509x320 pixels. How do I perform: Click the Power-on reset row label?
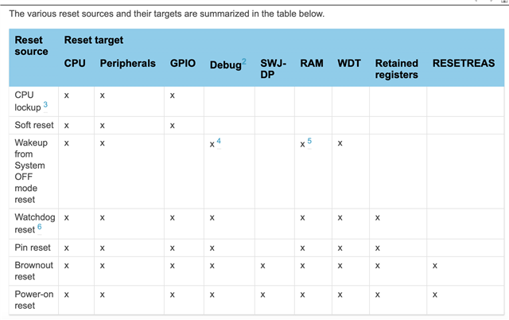[x=33, y=300]
